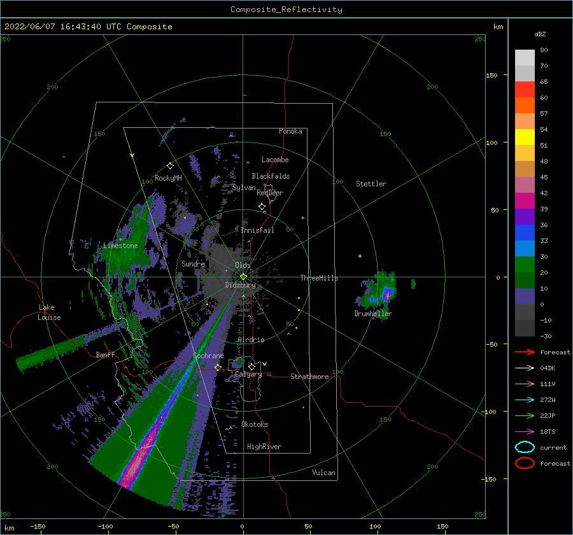The image size is (573, 535).
Task: Click the 'Blackfalds' map label
Action: [x=271, y=176]
